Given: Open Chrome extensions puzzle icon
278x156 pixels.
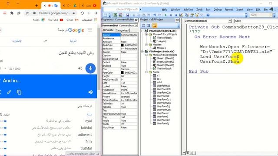Looking at the screenshot, I should point(12,13).
